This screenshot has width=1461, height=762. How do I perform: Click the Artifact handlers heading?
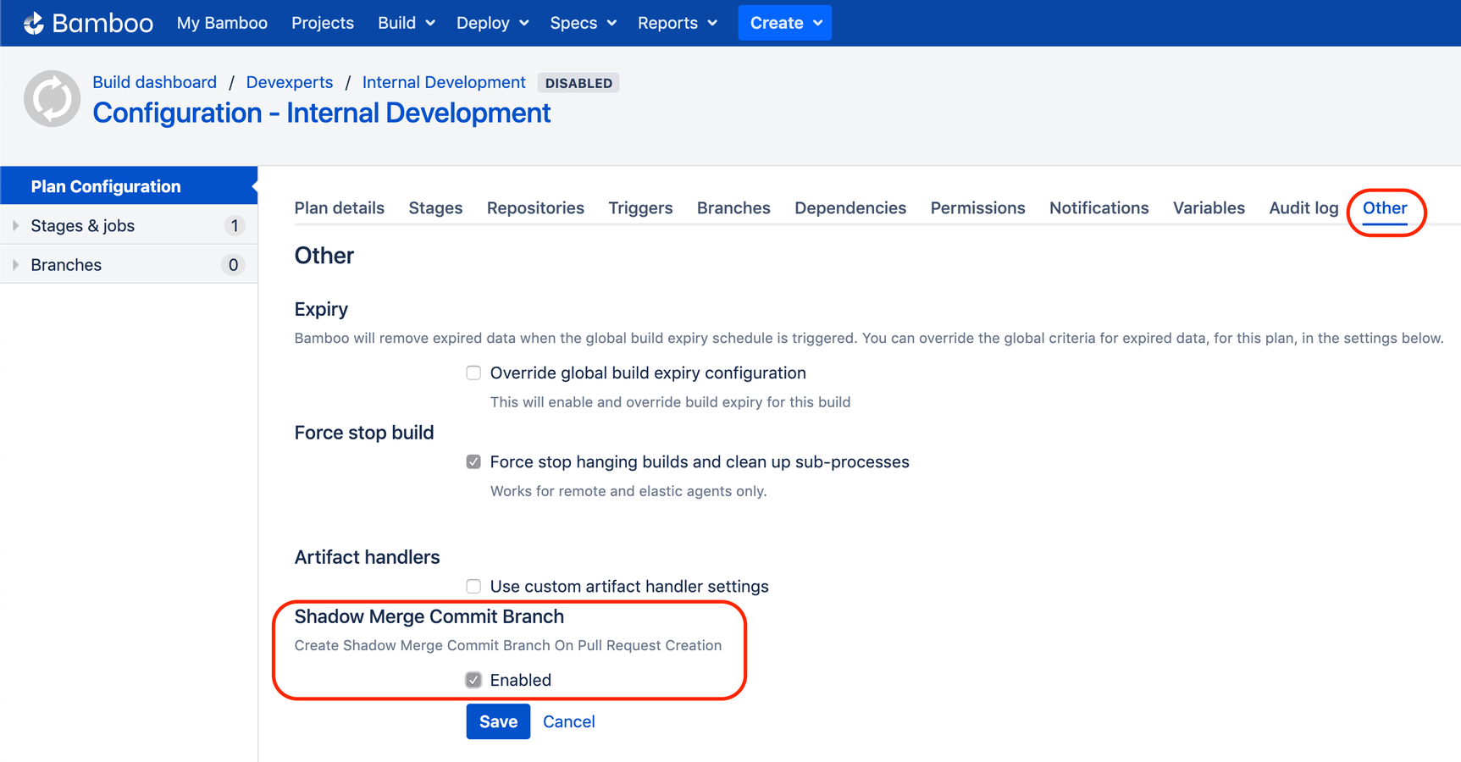tap(367, 557)
